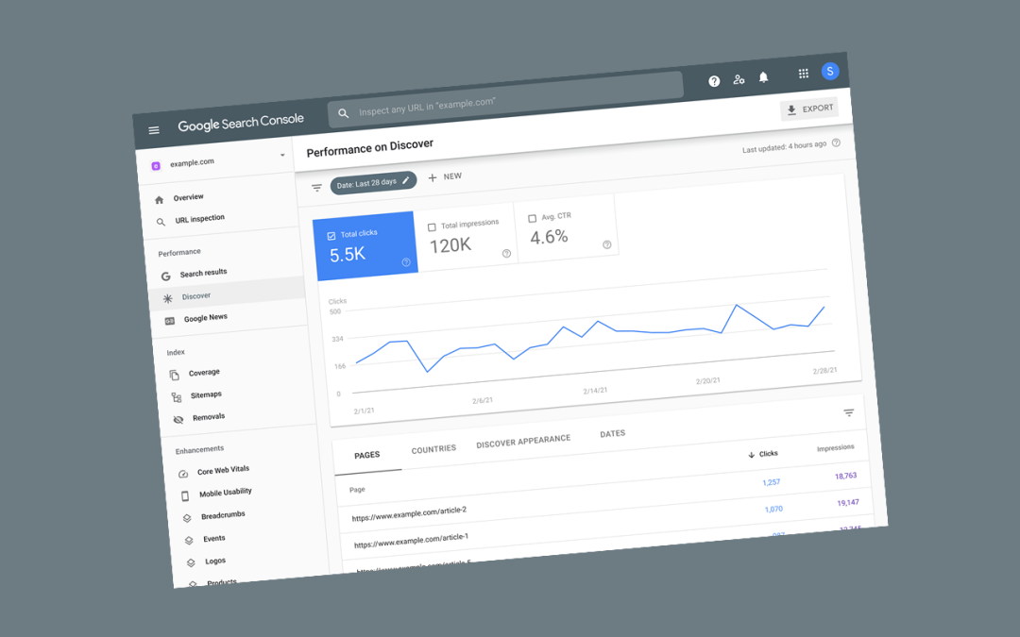Click the pencil icon on the date chip
This screenshot has width=1020, height=637.
(x=406, y=180)
